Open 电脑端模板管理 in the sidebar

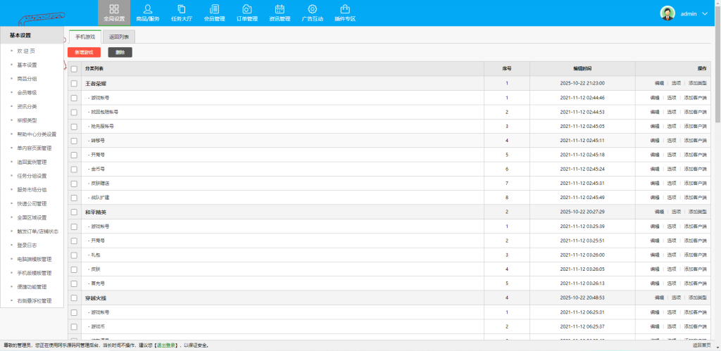tap(35, 259)
